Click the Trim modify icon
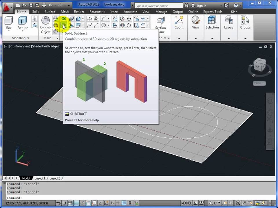This screenshot has width=278, height=208. click(x=143, y=19)
